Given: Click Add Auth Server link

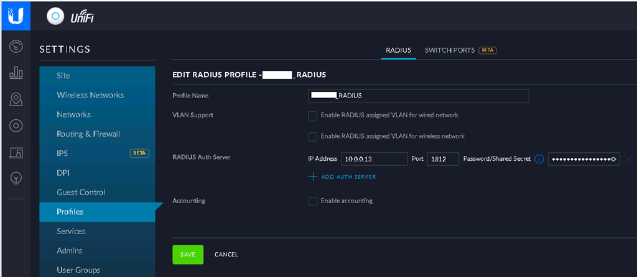Looking at the screenshot, I should [342, 177].
